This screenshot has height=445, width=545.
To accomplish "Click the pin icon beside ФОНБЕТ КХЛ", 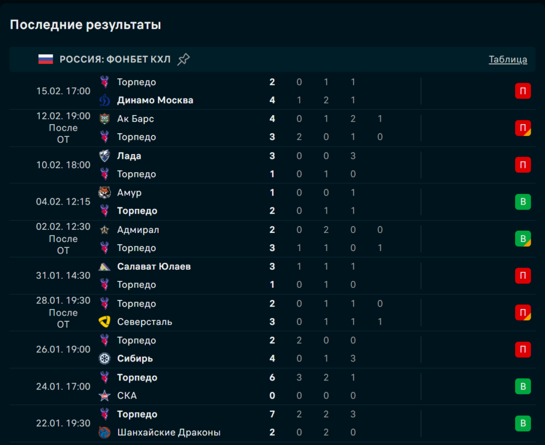I will 183,59.
